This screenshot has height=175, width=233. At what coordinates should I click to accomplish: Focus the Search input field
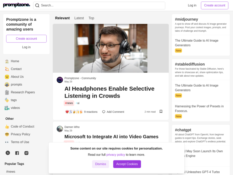click(102, 5)
